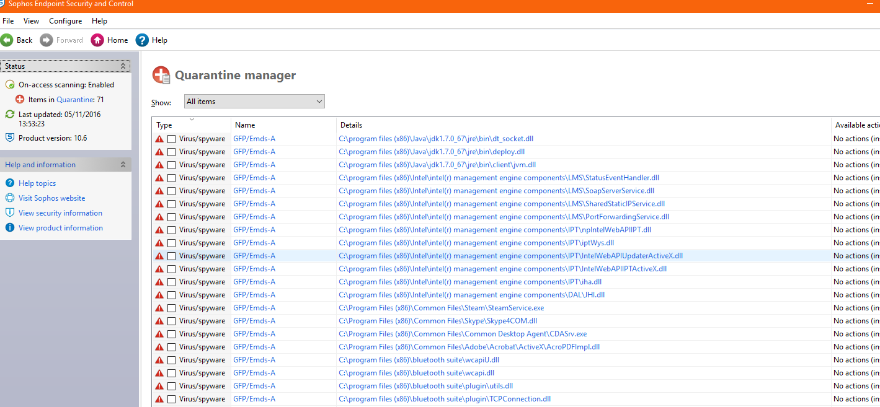Viewport: 880px width, 407px height.
Task: Click warning icon on dt_socket.dll row
Action: 159,139
